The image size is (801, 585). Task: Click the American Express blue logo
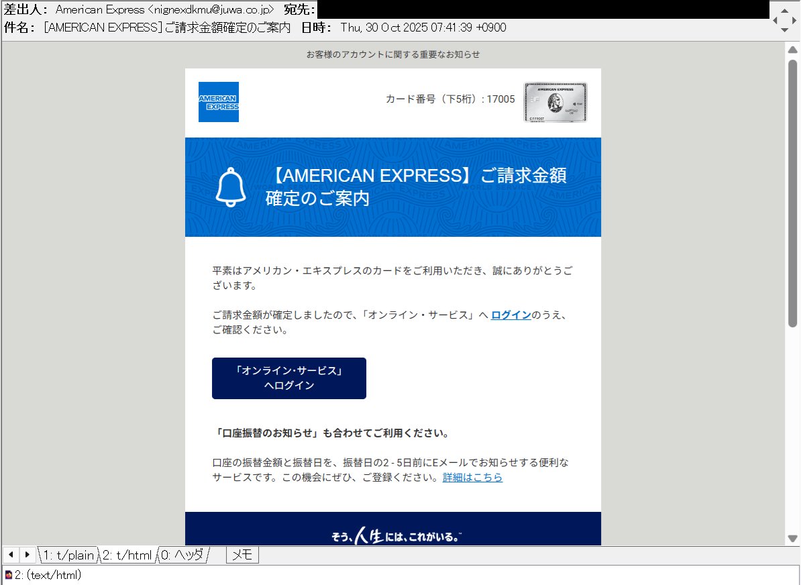219,102
